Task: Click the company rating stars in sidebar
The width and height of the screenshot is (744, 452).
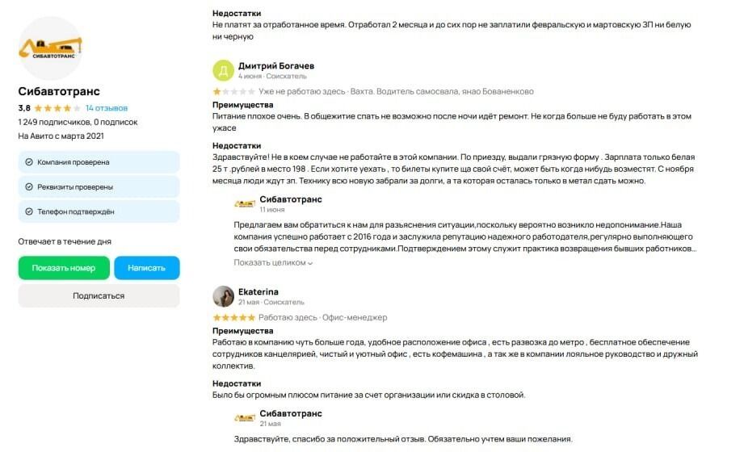Action: (57, 108)
